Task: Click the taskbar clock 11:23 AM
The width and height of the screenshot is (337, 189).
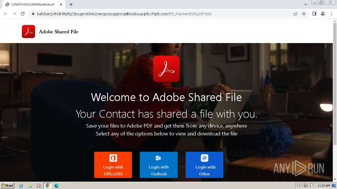Action: click(x=324, y=186)
